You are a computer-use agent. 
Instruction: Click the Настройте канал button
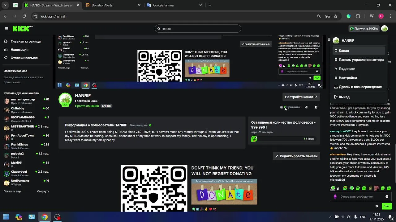tap(301, 97)
